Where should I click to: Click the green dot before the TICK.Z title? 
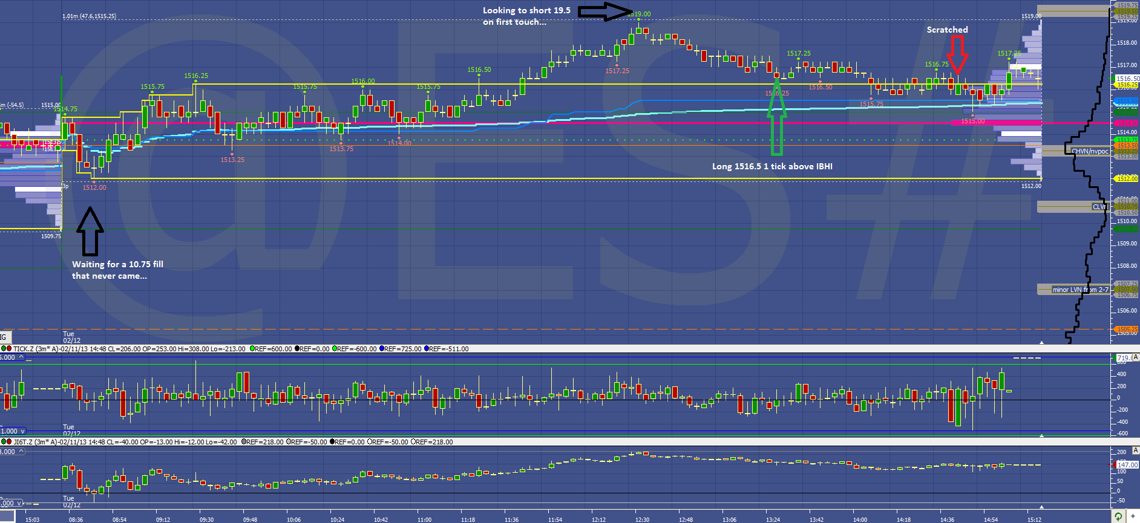pos(3,349)
